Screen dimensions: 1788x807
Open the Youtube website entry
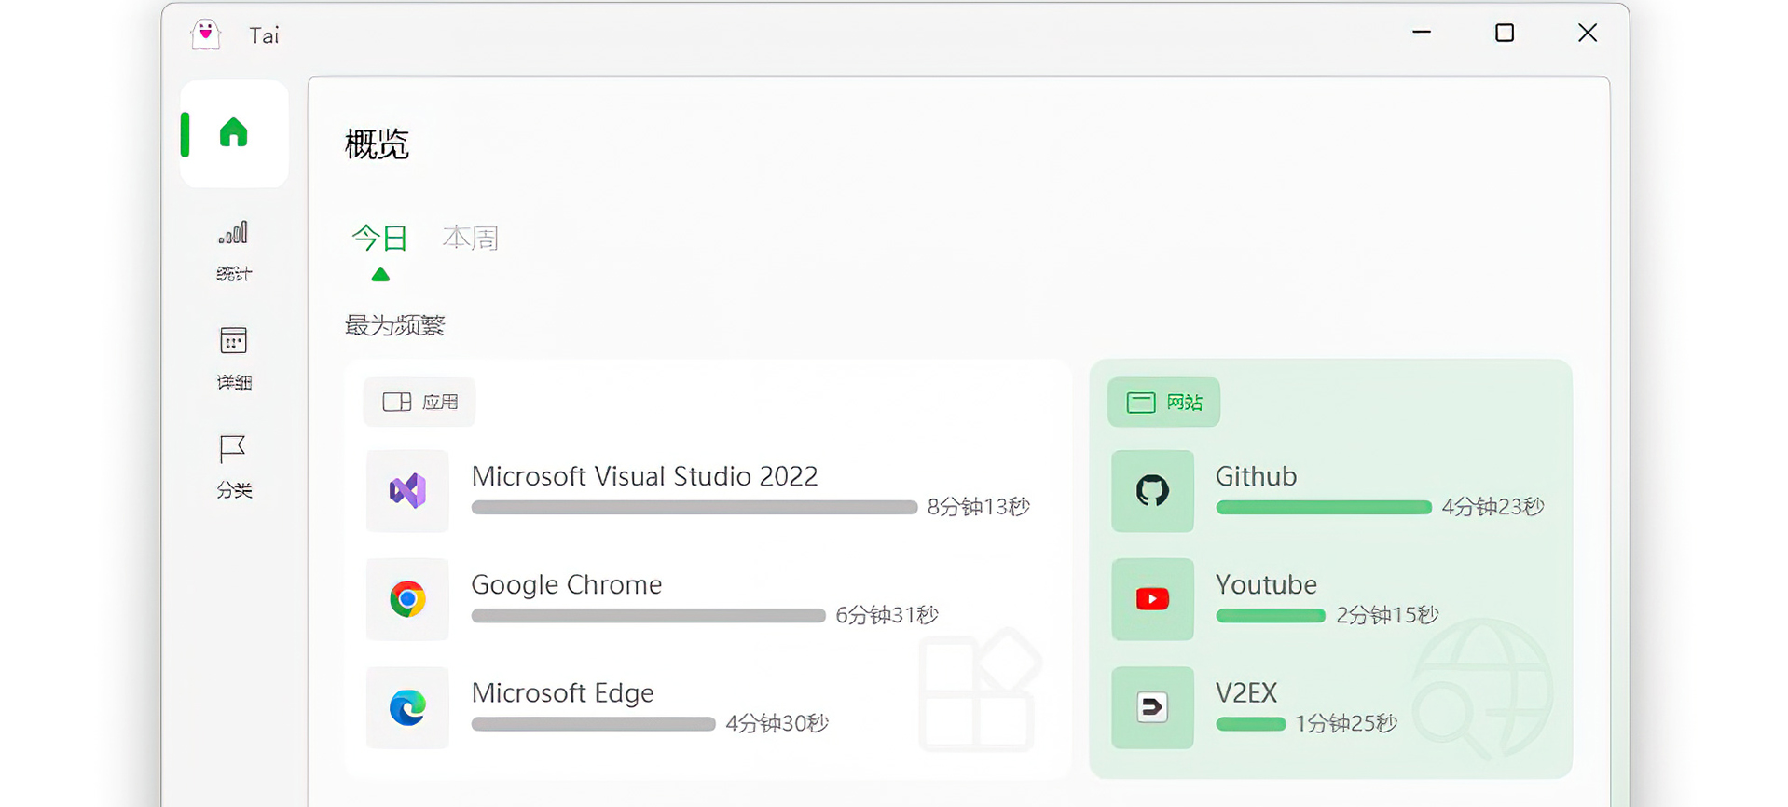[1275, 599]
